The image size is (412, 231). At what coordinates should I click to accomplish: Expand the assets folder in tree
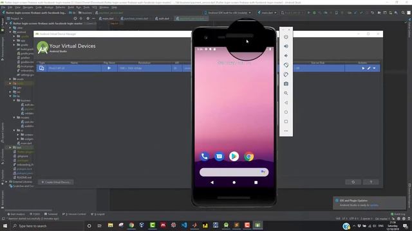coord(10,79)
